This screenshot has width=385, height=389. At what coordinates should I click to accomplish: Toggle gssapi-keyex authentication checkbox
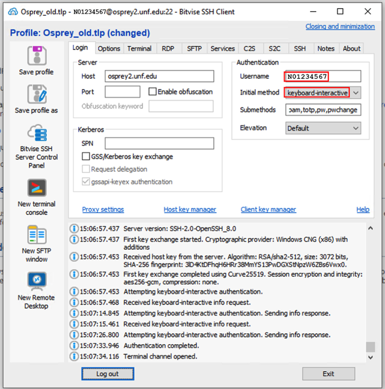(x=86, y=182)
